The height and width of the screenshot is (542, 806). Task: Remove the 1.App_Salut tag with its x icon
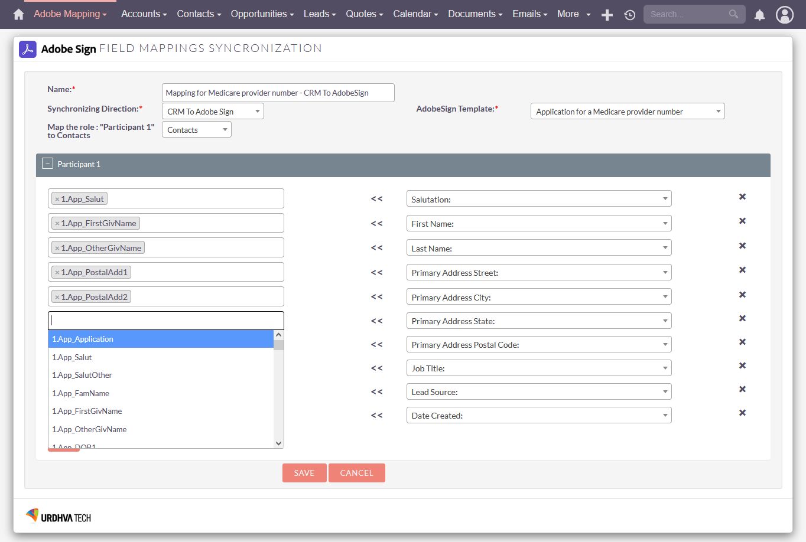(56, 198)
